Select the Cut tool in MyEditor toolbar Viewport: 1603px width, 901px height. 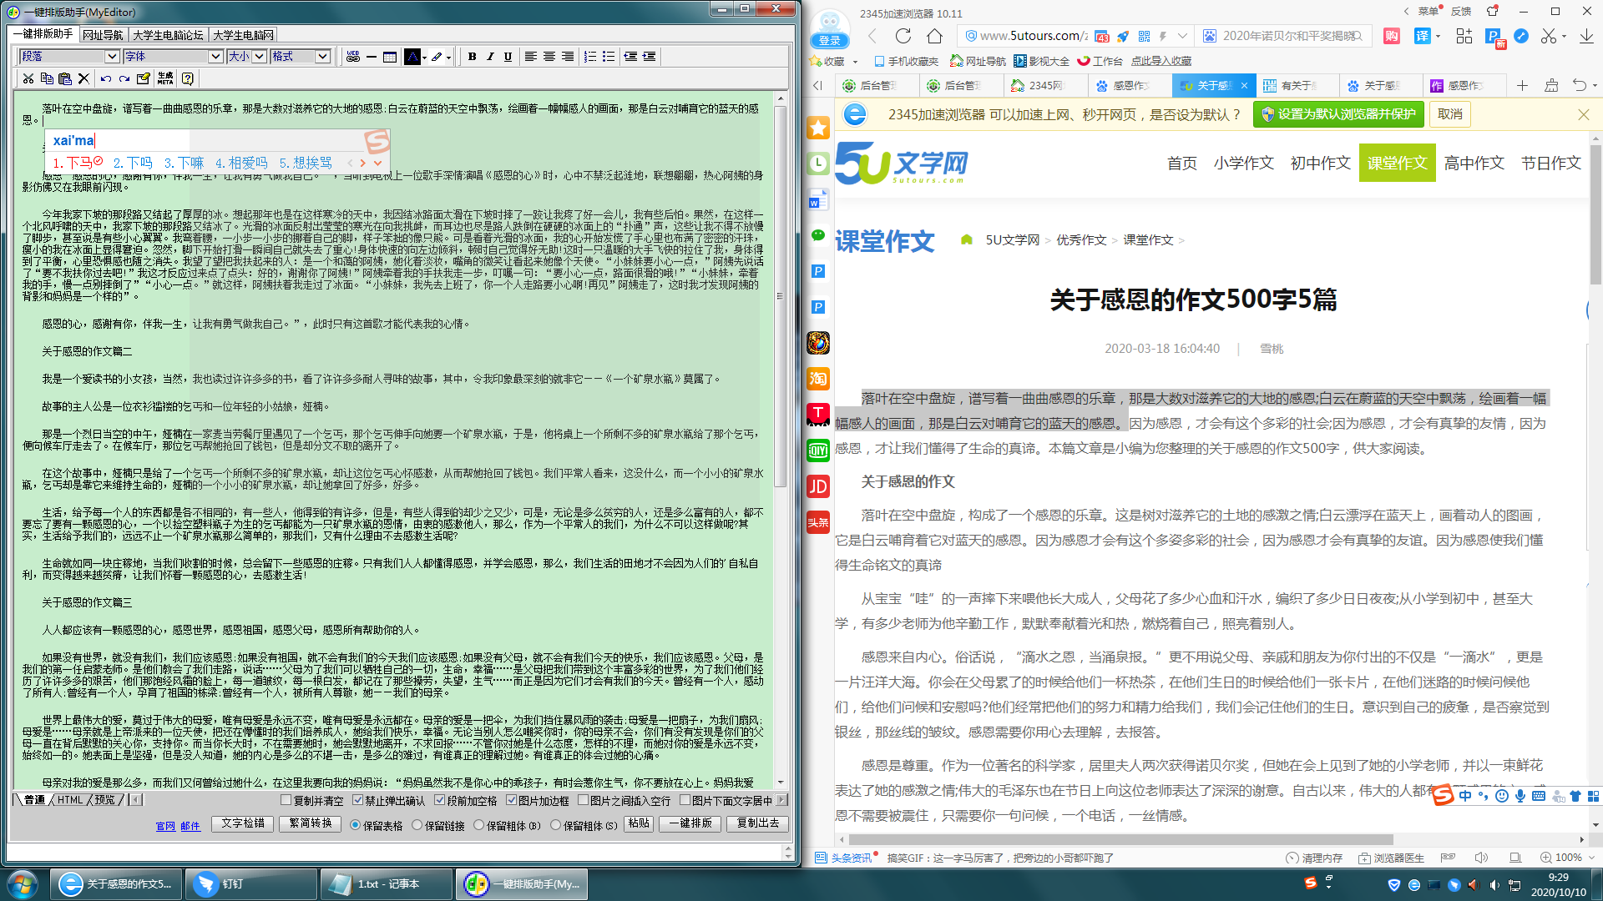[28, 80]
